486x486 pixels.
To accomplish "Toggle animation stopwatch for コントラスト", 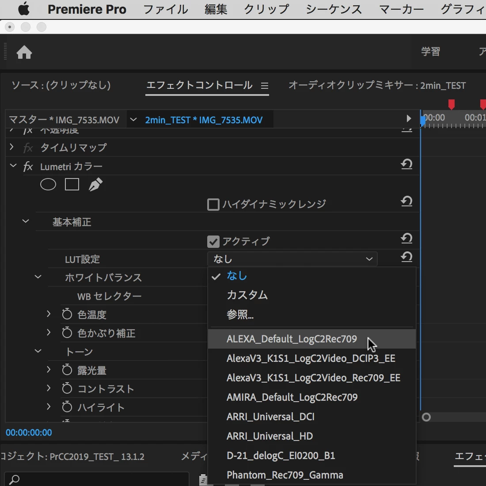I will pyautogui.click(x=67, y=388).
